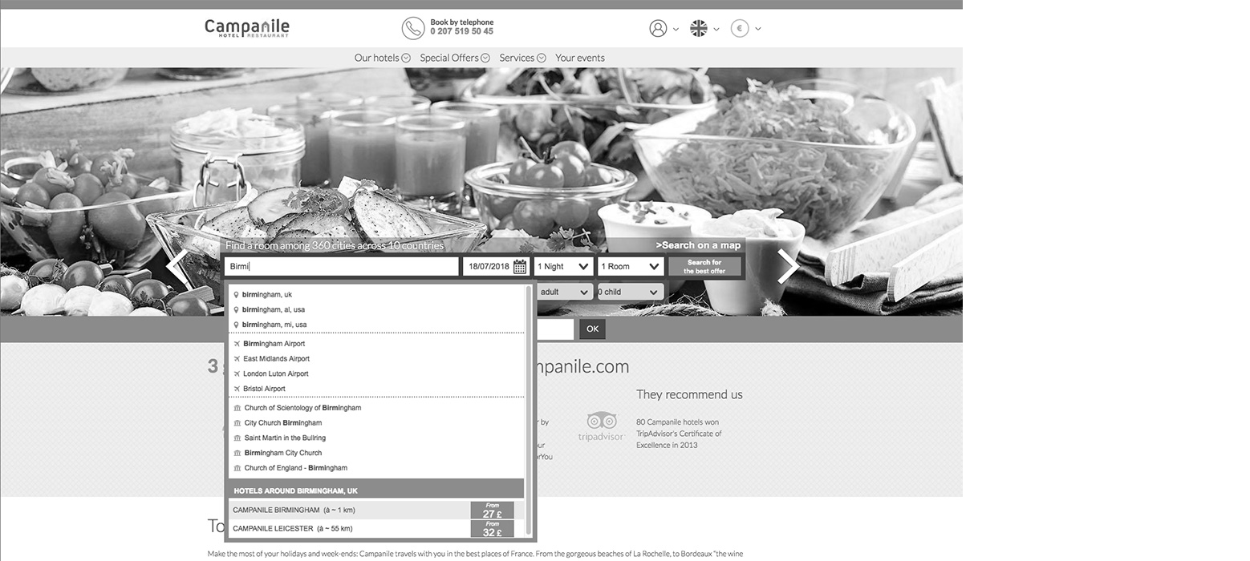Click the Search on a map link
The width and height of the screenshot is (1250, 561).
click(698, 245)
